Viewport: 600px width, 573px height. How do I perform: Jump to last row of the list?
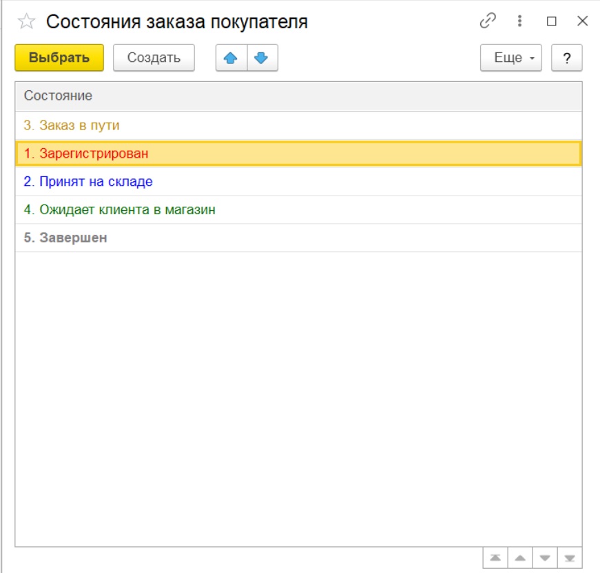coord(569,558)
